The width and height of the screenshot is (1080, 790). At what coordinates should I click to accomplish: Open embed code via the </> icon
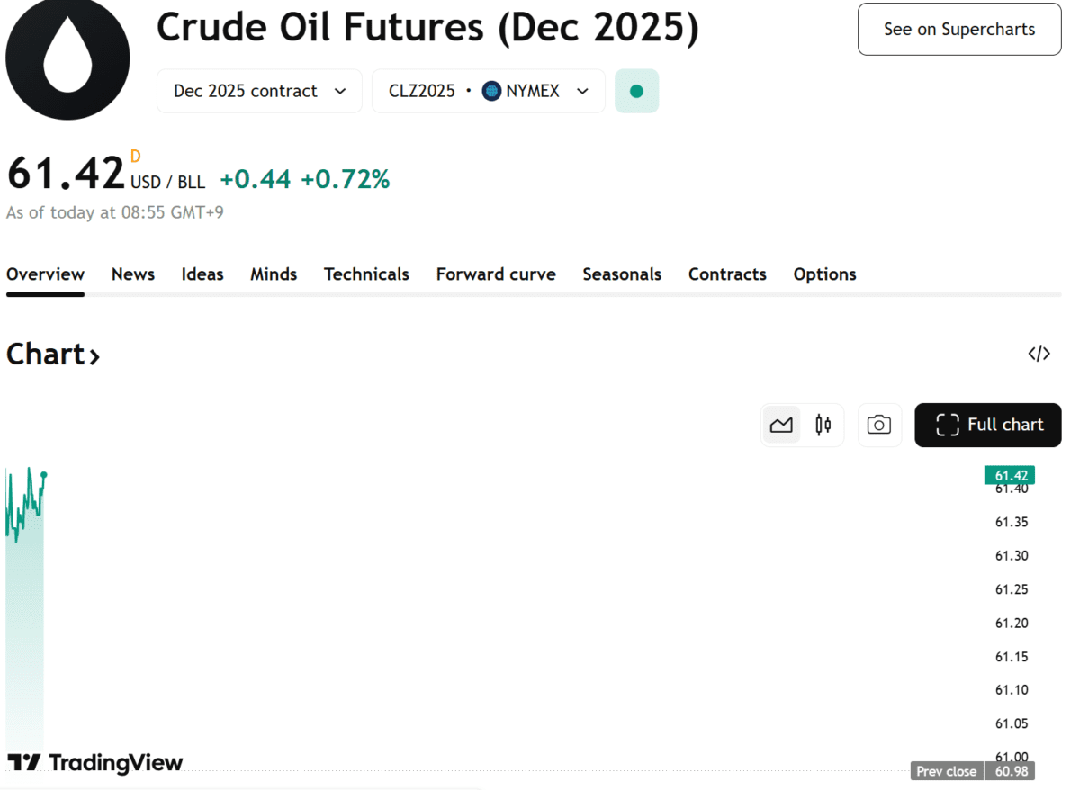[x=1039, y=354]
